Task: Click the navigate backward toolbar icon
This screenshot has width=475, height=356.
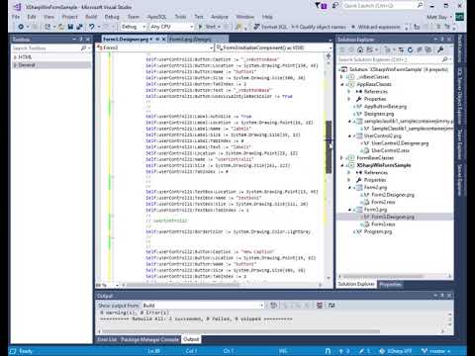Action: coord(21,27)
